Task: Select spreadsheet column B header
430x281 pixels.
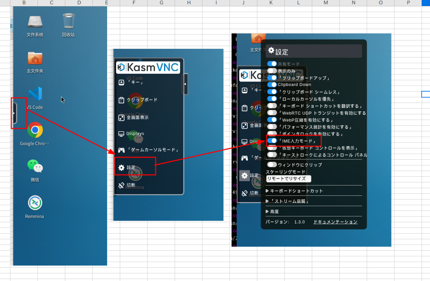Action: click(24, 3)
